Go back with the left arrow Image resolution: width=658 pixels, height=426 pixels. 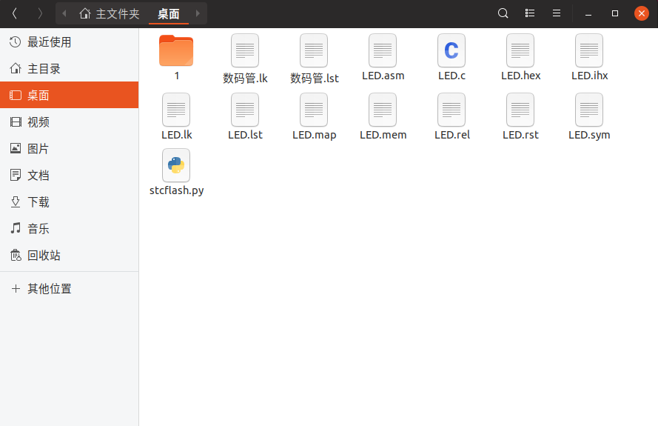(x=15, y=13)
